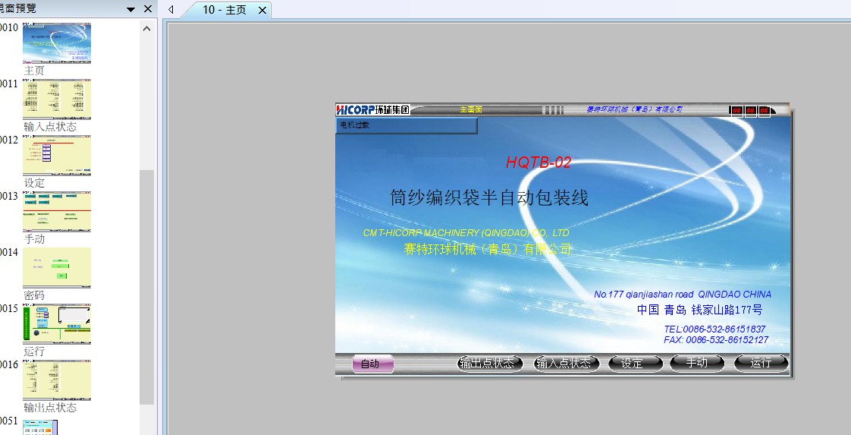This screenshot has height=435, width=851.
Task: Open the 输出点状态 thumbnail in the preview list
Action: (x=57, y=380)
